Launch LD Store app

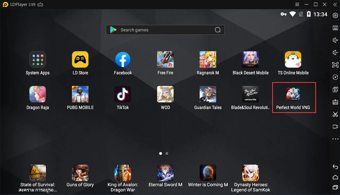(80, 59)
